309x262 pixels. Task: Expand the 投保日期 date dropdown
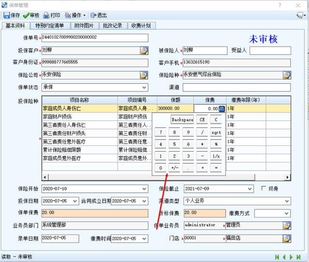click(x=75, y=201)
